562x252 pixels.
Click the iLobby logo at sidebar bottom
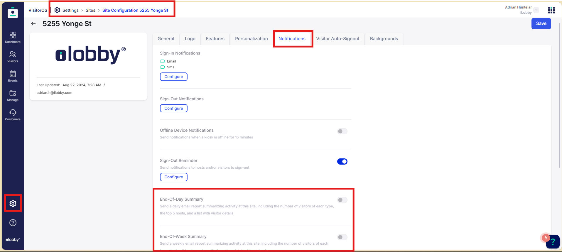point(13,240)
